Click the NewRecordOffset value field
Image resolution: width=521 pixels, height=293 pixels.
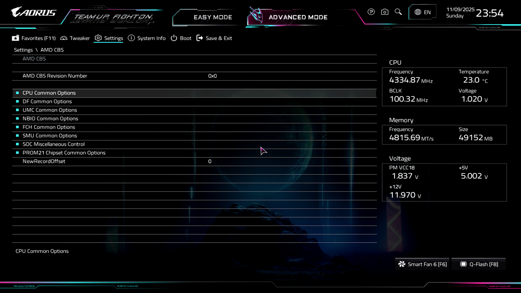click(210, 161)
